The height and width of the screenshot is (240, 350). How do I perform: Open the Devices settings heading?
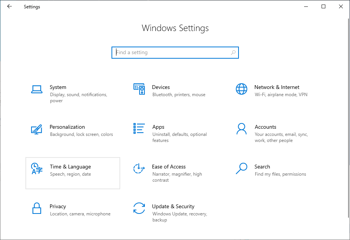(x=161, y=87)
